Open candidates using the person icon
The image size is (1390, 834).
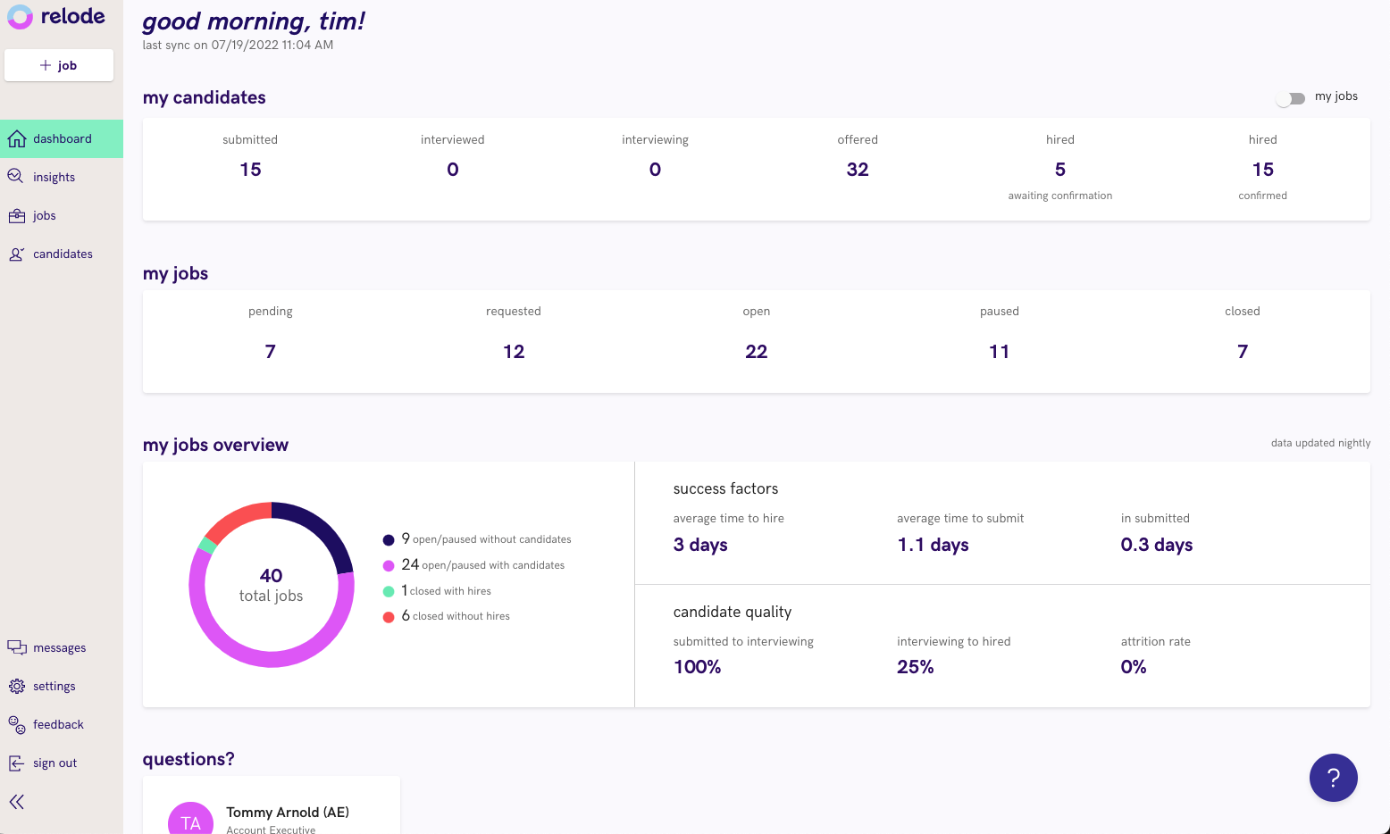pos(16,254)
